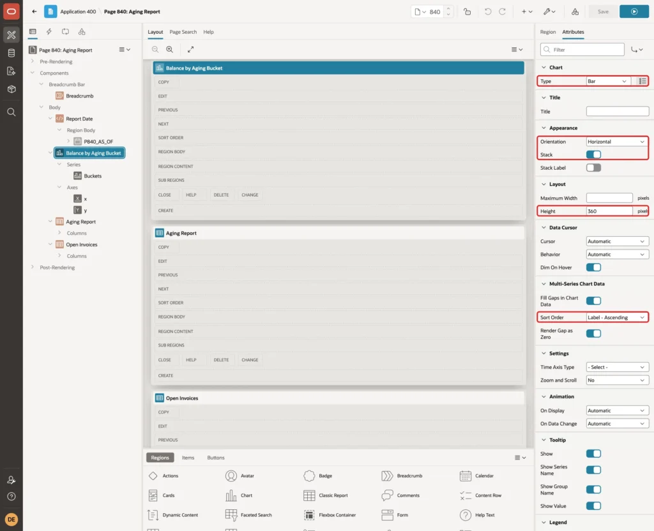
Task: Open the Region tab in property editor
Action: (547, 32)
